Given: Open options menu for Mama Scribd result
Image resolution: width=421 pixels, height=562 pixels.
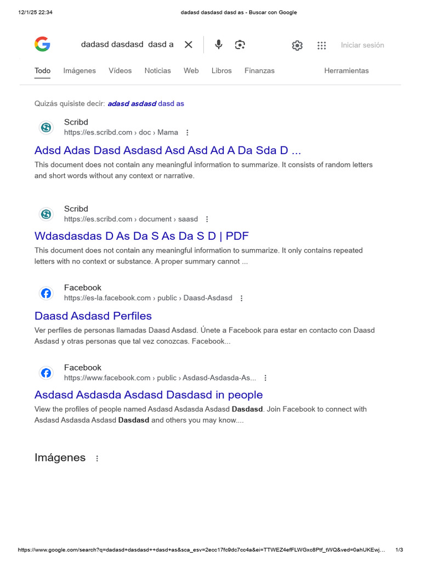Looking at the screenshot, I should 187,132.
